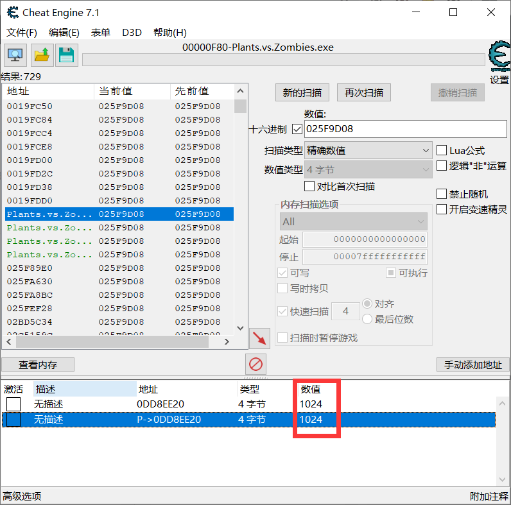
Task: Toggle the 可执行 checkbox
Action: (391, 273)
